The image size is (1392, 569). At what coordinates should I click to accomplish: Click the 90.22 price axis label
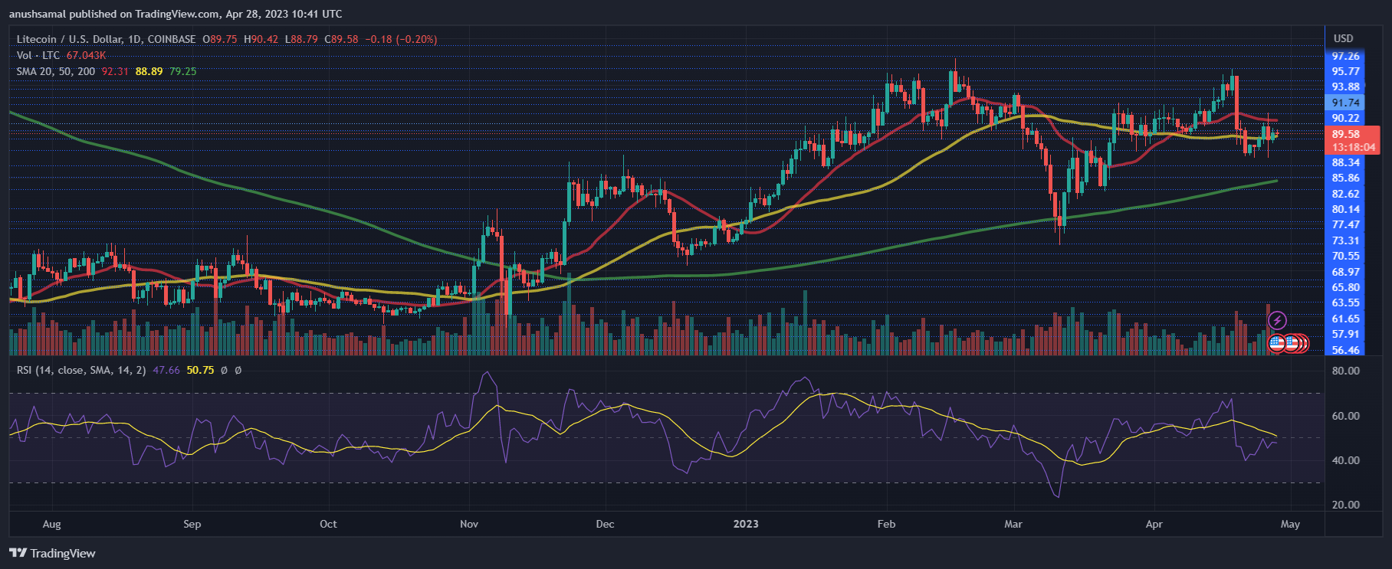[1345, 118]
